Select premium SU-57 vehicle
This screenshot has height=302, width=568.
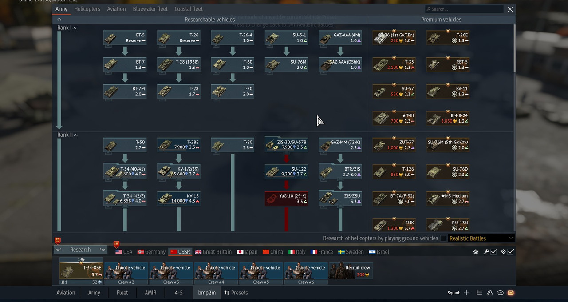(394, 91)
